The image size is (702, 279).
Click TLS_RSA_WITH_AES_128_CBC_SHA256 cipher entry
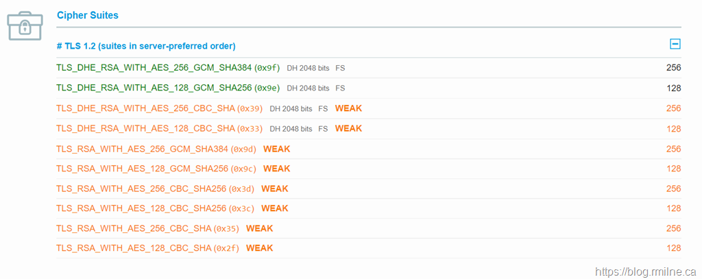141,208
